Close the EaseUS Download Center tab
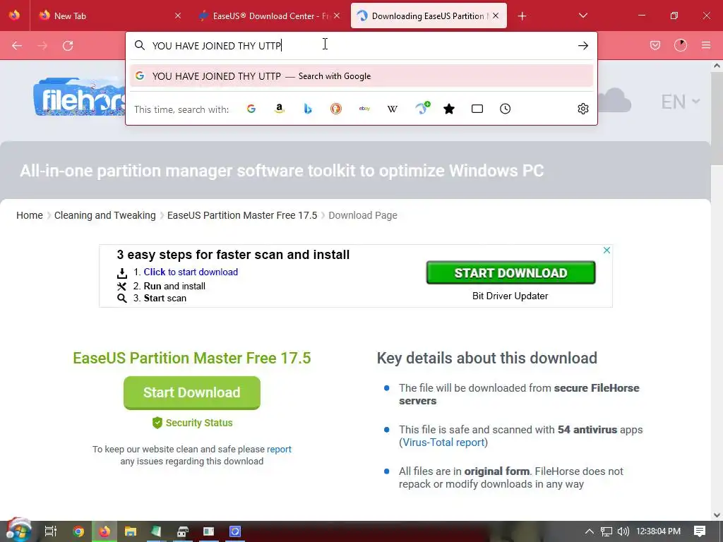The width and height of the screenshot is (723, 542). click(x=337, y=16)
